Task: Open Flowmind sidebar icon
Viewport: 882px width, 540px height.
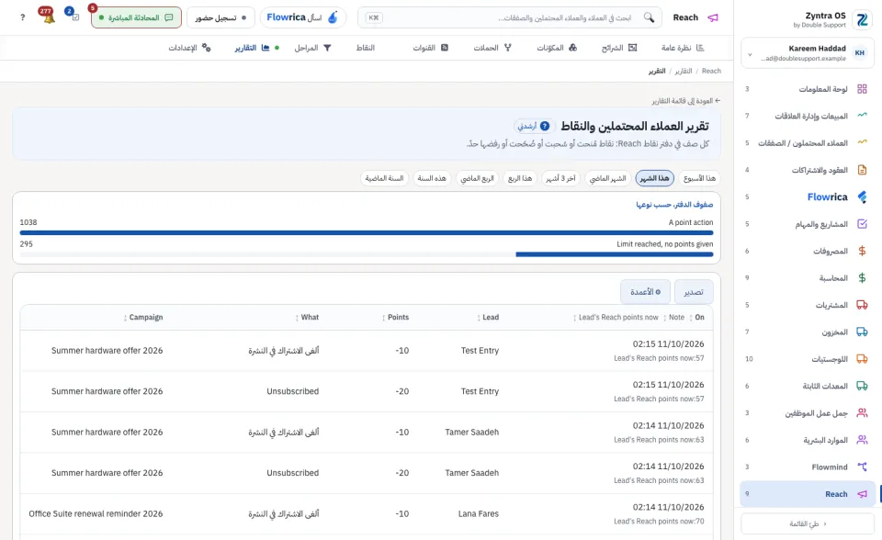Action: click(x=862, y=467)
